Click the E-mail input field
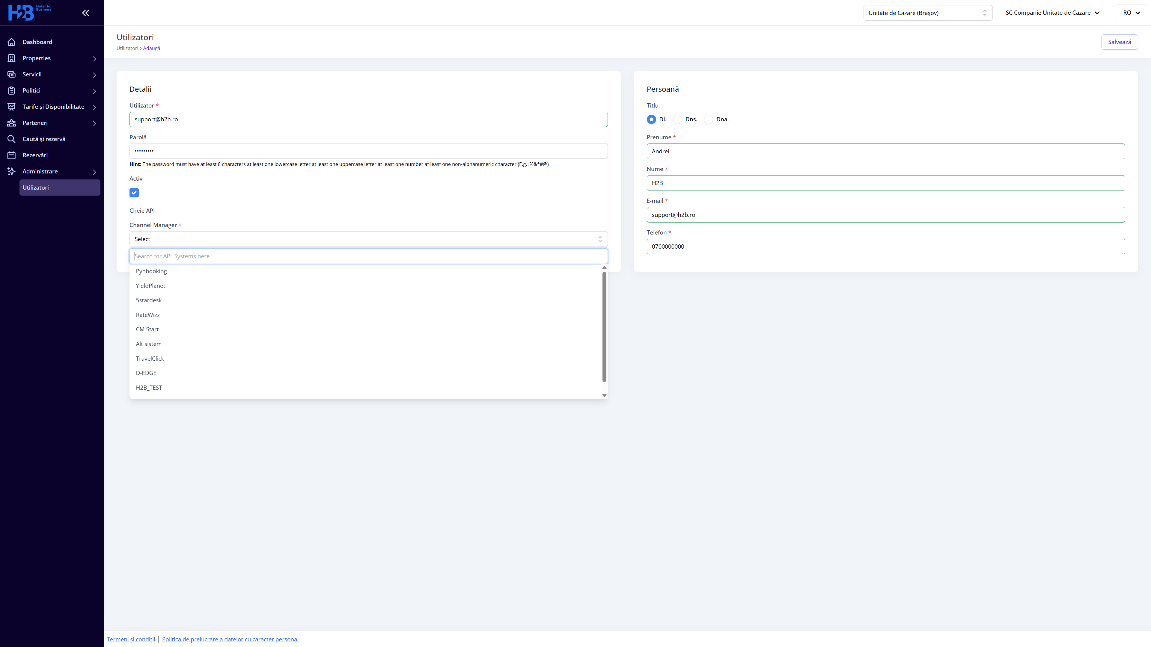Image resolution: width=1151 pixels, height=647 pixels. coord(886,215)
